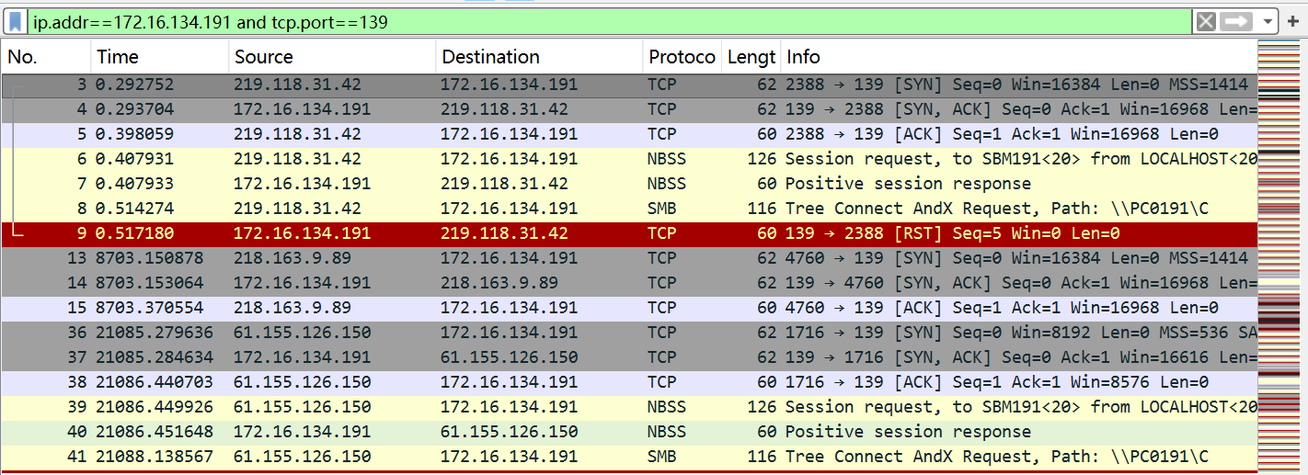This screenshot has width=1308, height=475.
Task: Click inside the display filter text field
Action: (x=607, y=21)
